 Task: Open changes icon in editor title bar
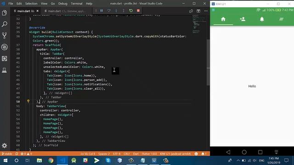click(191, 11)
